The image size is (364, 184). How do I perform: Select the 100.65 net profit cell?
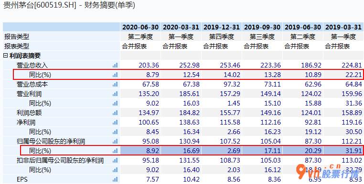140,122
